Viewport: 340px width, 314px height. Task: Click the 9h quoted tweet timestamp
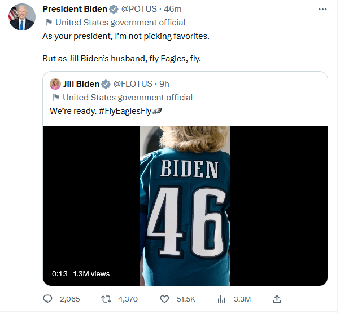164,84
